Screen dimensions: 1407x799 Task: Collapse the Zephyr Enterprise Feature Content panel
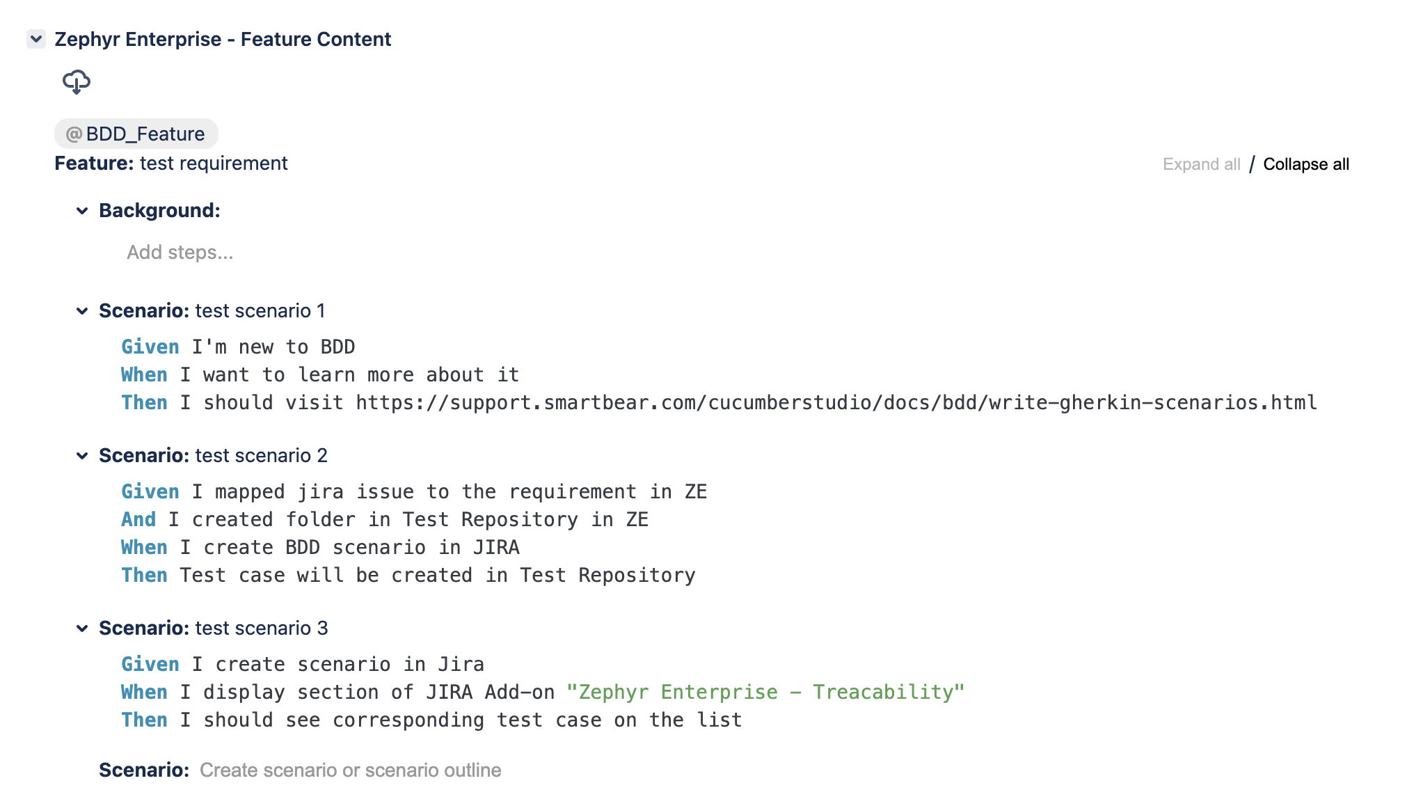coord(36,39)
